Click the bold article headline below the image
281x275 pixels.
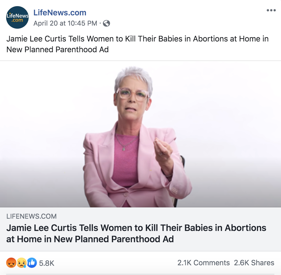pos(136,234)
